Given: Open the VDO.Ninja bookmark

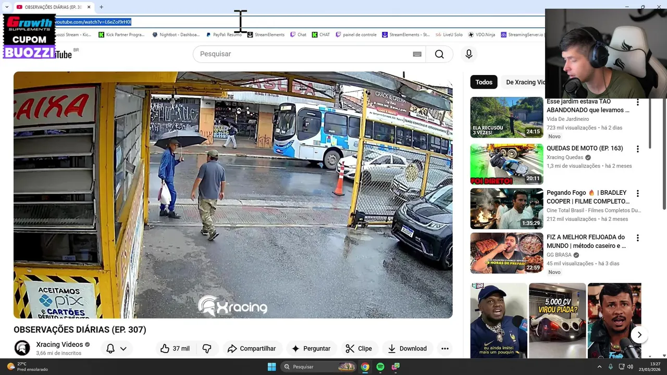Looking at the screenshot, I should coord(481,35).
